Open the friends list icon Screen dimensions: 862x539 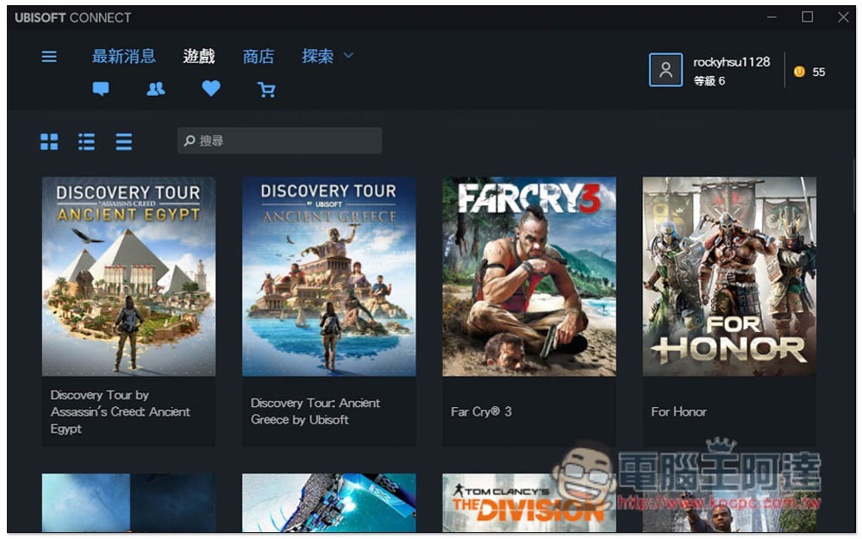(155, 89)
